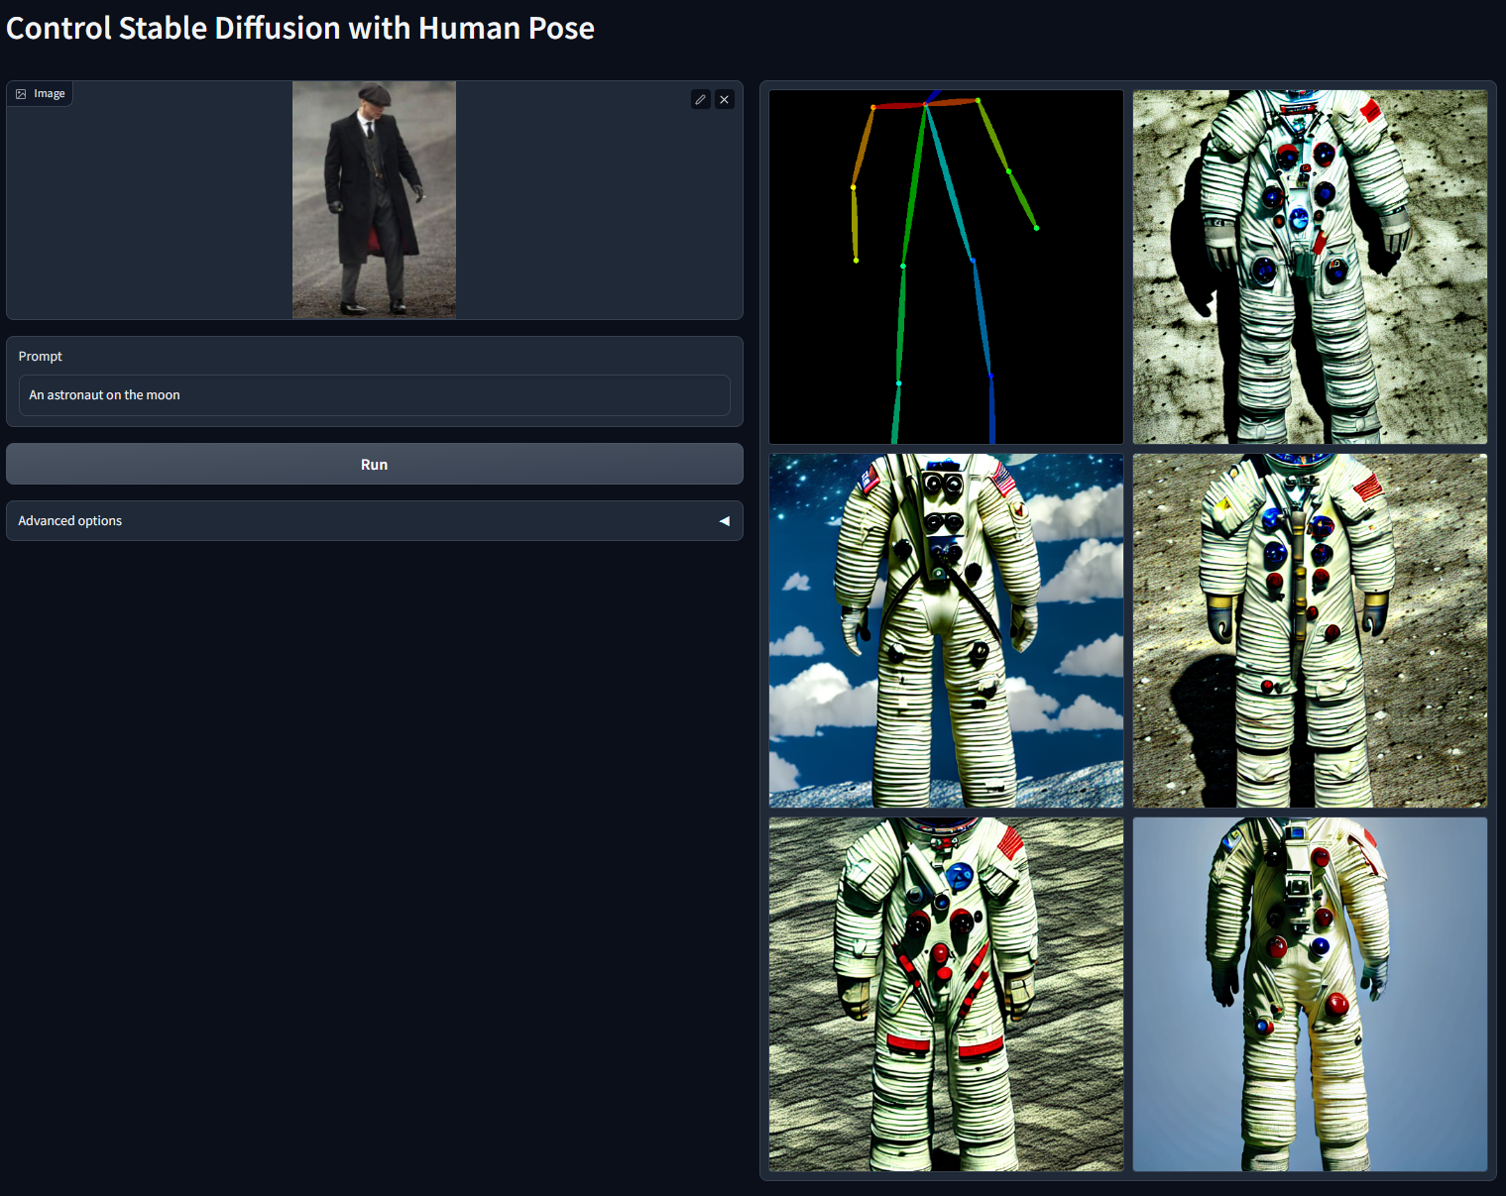The width and height of the screenshot is (1506, 1196).
Task: Expand the Advanced options section label
Action: click(70, 521)
